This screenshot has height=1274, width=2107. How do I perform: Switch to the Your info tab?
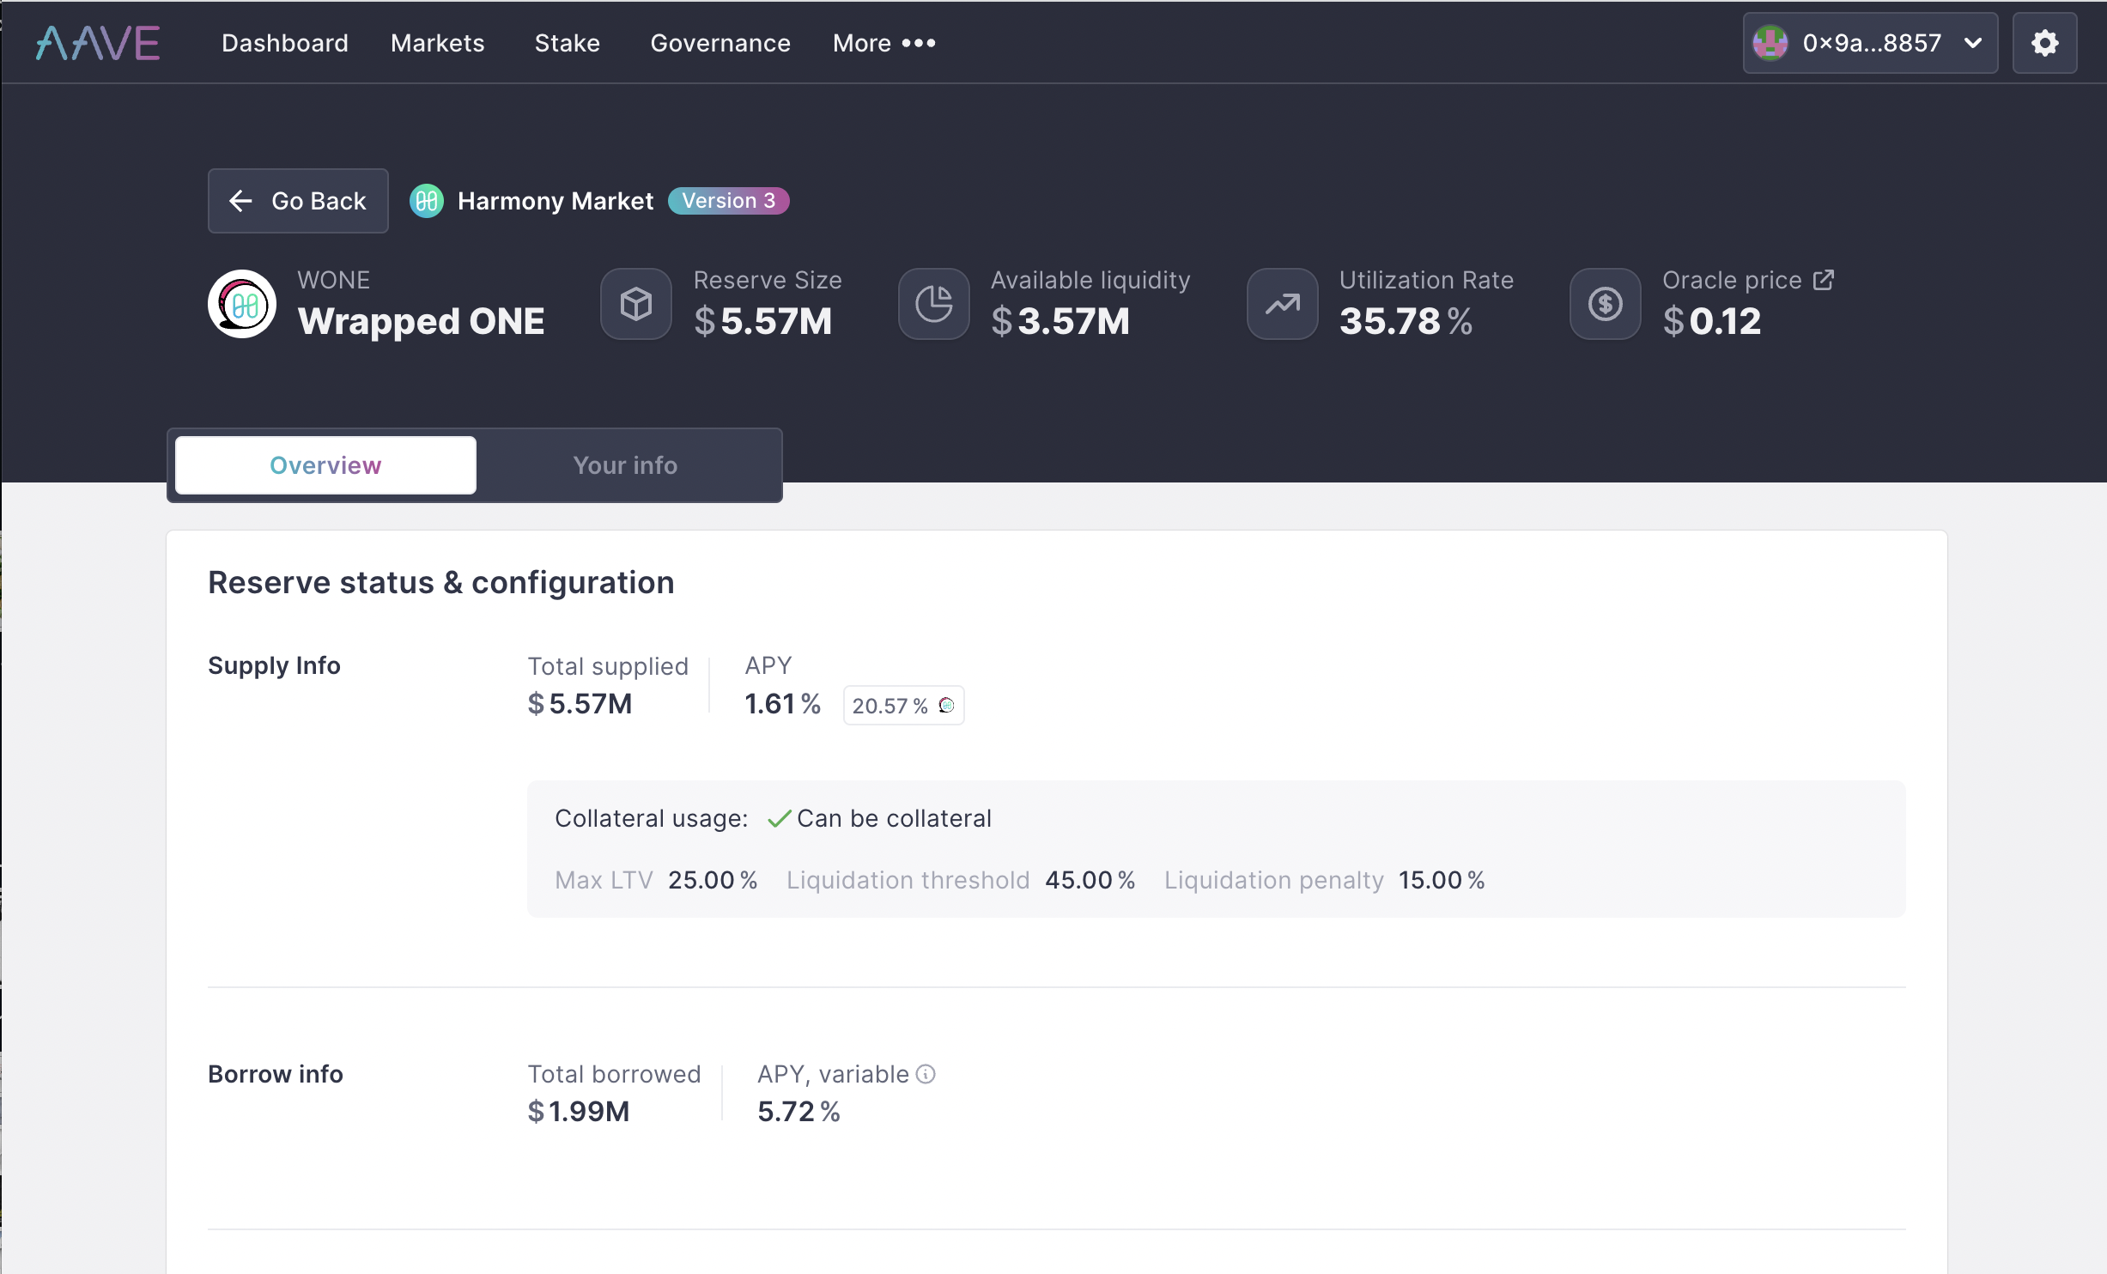pyautogui.click(x=625, y=465)
